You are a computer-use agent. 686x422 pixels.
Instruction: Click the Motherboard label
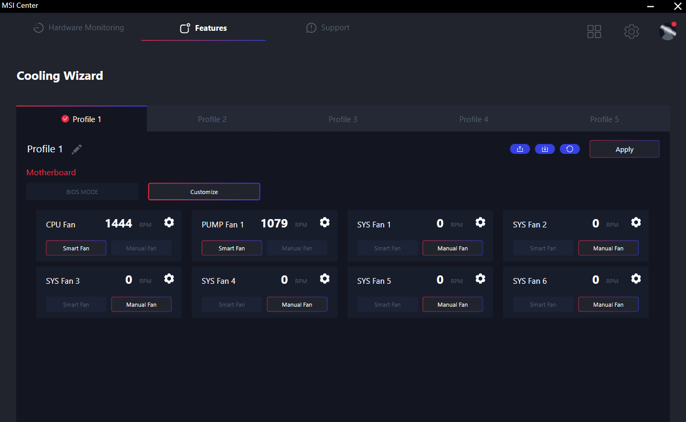[51, 172]
